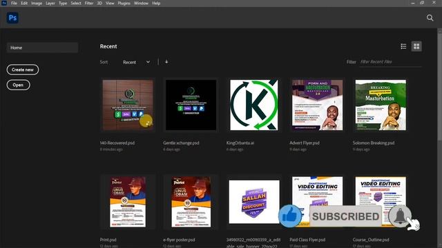
Task: Click the 140-Recovered.psd file name
Action: pyautogui.click(x=117, y=143)
